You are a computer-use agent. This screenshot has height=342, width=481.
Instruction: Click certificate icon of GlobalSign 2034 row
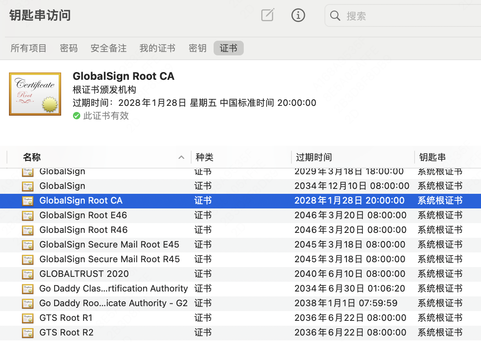[x=28, y=186]
